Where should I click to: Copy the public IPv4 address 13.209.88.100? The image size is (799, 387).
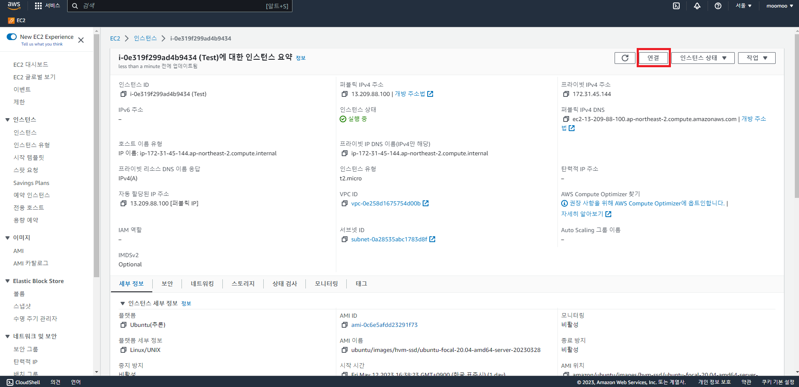pyautogui.click(x=345, y=94)
